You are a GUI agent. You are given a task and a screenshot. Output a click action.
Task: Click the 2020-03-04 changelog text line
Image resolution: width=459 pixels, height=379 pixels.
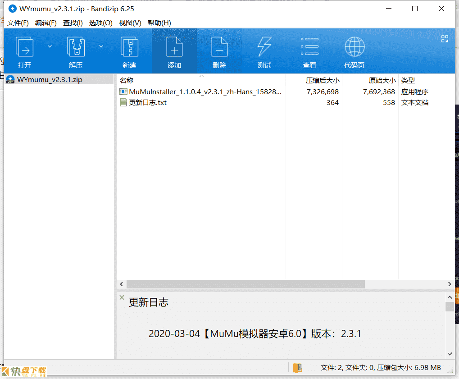tap(254, 333)
